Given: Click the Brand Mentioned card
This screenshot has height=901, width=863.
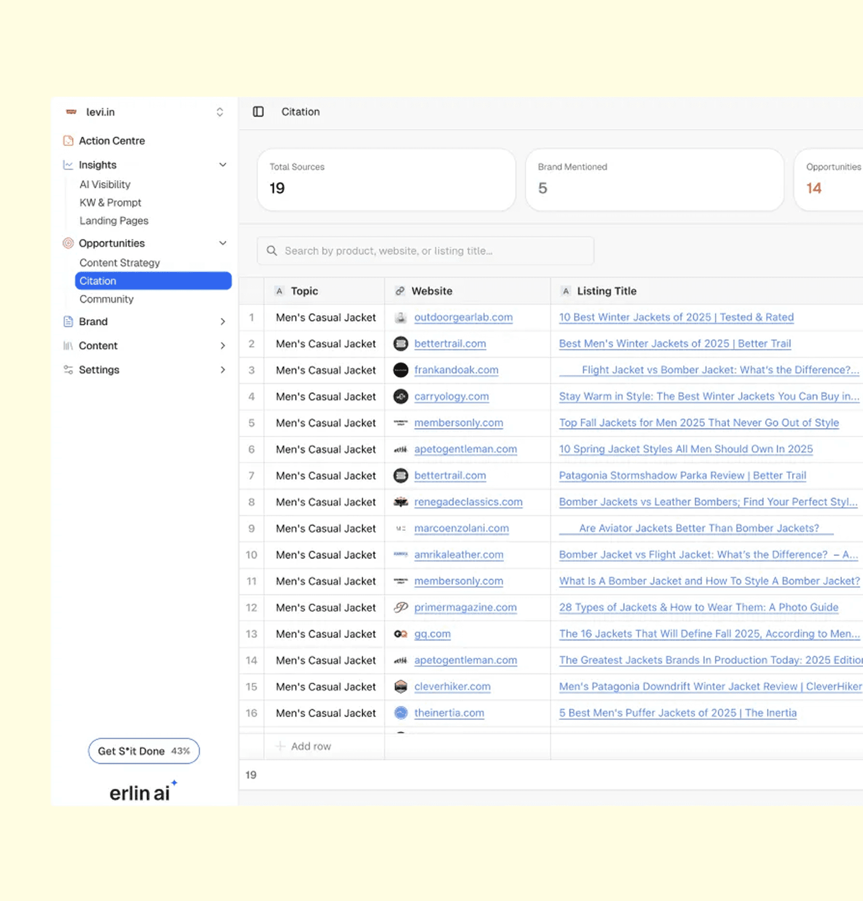Looking at the screenshot, I should pos(655,180).
